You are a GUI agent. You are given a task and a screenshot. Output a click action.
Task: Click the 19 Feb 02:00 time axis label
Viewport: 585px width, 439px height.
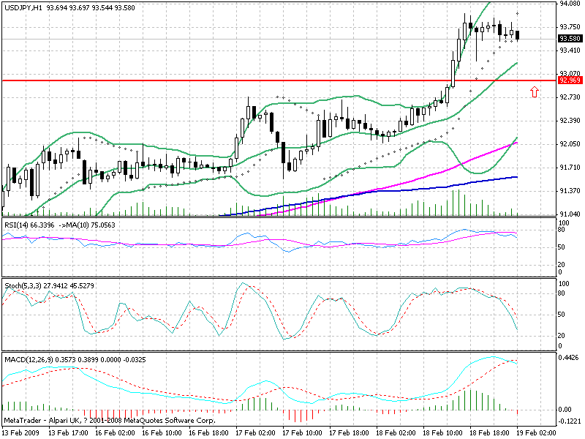coord(536,432)
